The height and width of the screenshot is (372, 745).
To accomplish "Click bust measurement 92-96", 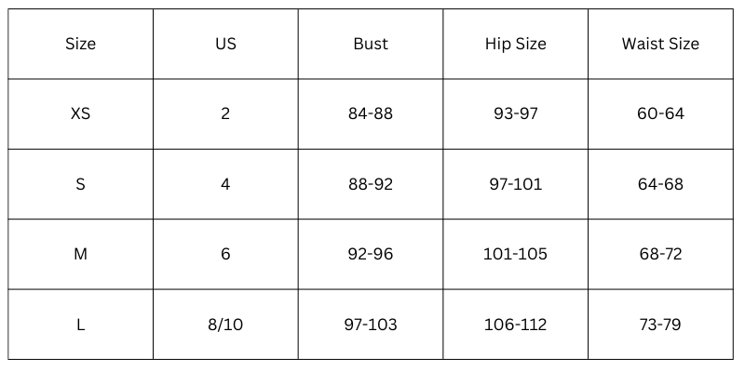I will tap(371, 254).
